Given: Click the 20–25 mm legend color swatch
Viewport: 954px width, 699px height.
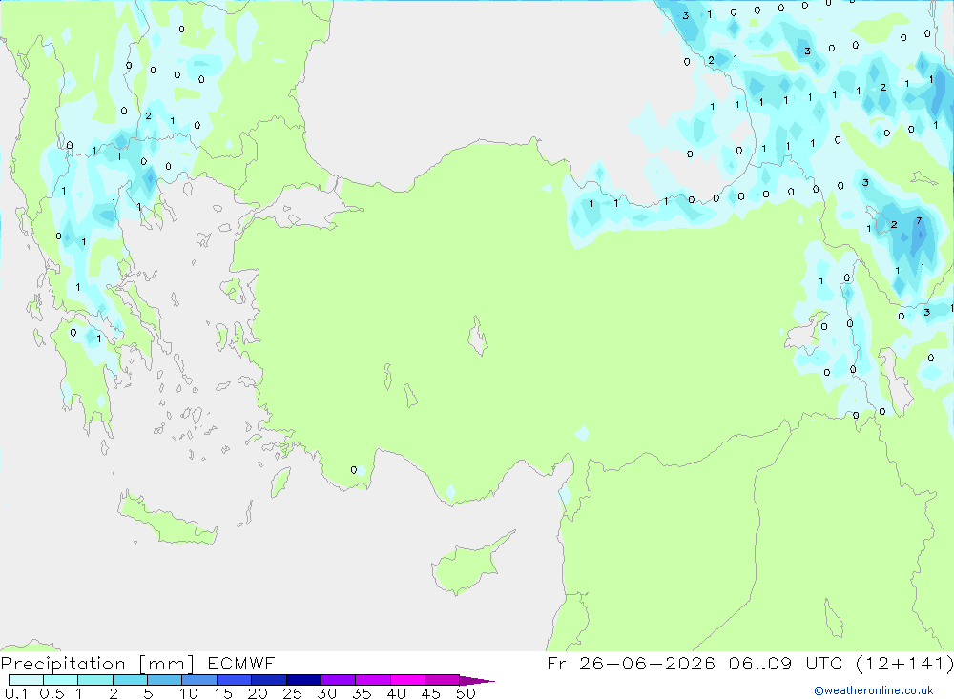Looking at the screenshot, I should coord(269,680).
